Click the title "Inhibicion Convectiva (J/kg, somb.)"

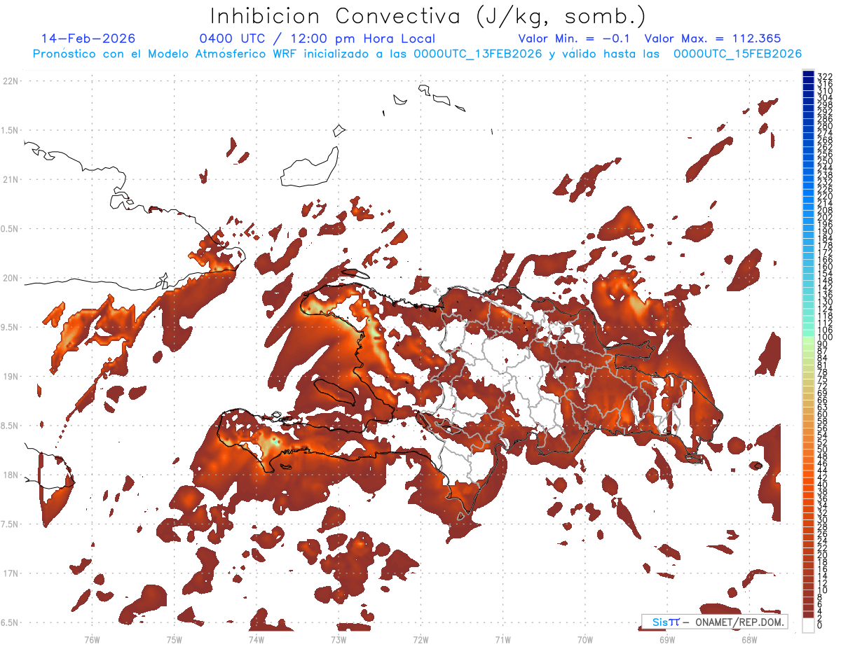[428, 16]
